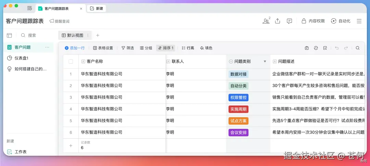
Task: Click the 搜索 search field in sidebar
Action: tap(28, 35)
